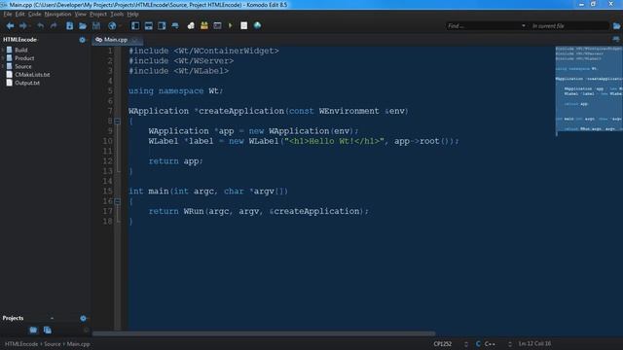This screenshot has height=350, width=623.
Task: Open the Places gear menu beside HTMLEncode
Action: coord(82,40)
